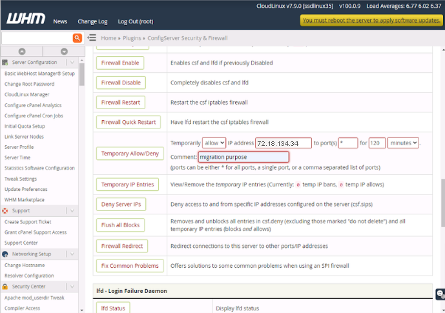Click the Deny Server IPs button
The image size is (445, 313).
tap(121, 204)
